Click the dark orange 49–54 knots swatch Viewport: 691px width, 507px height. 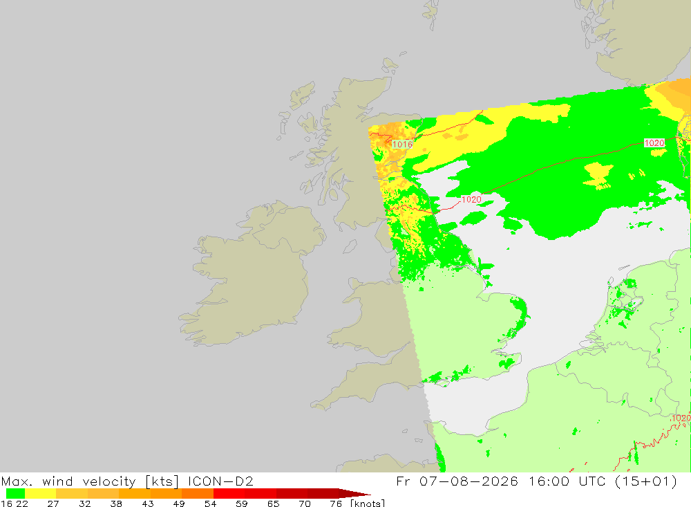[198, 493]
